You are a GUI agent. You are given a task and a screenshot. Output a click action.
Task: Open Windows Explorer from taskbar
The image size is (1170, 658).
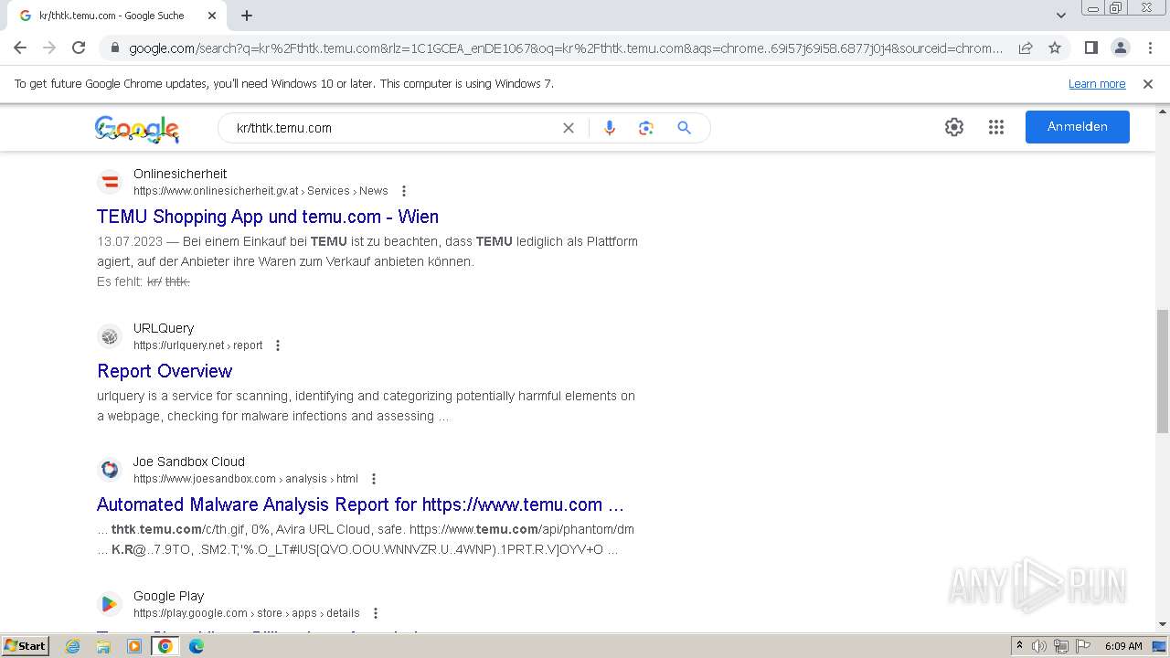click(103, 646)
